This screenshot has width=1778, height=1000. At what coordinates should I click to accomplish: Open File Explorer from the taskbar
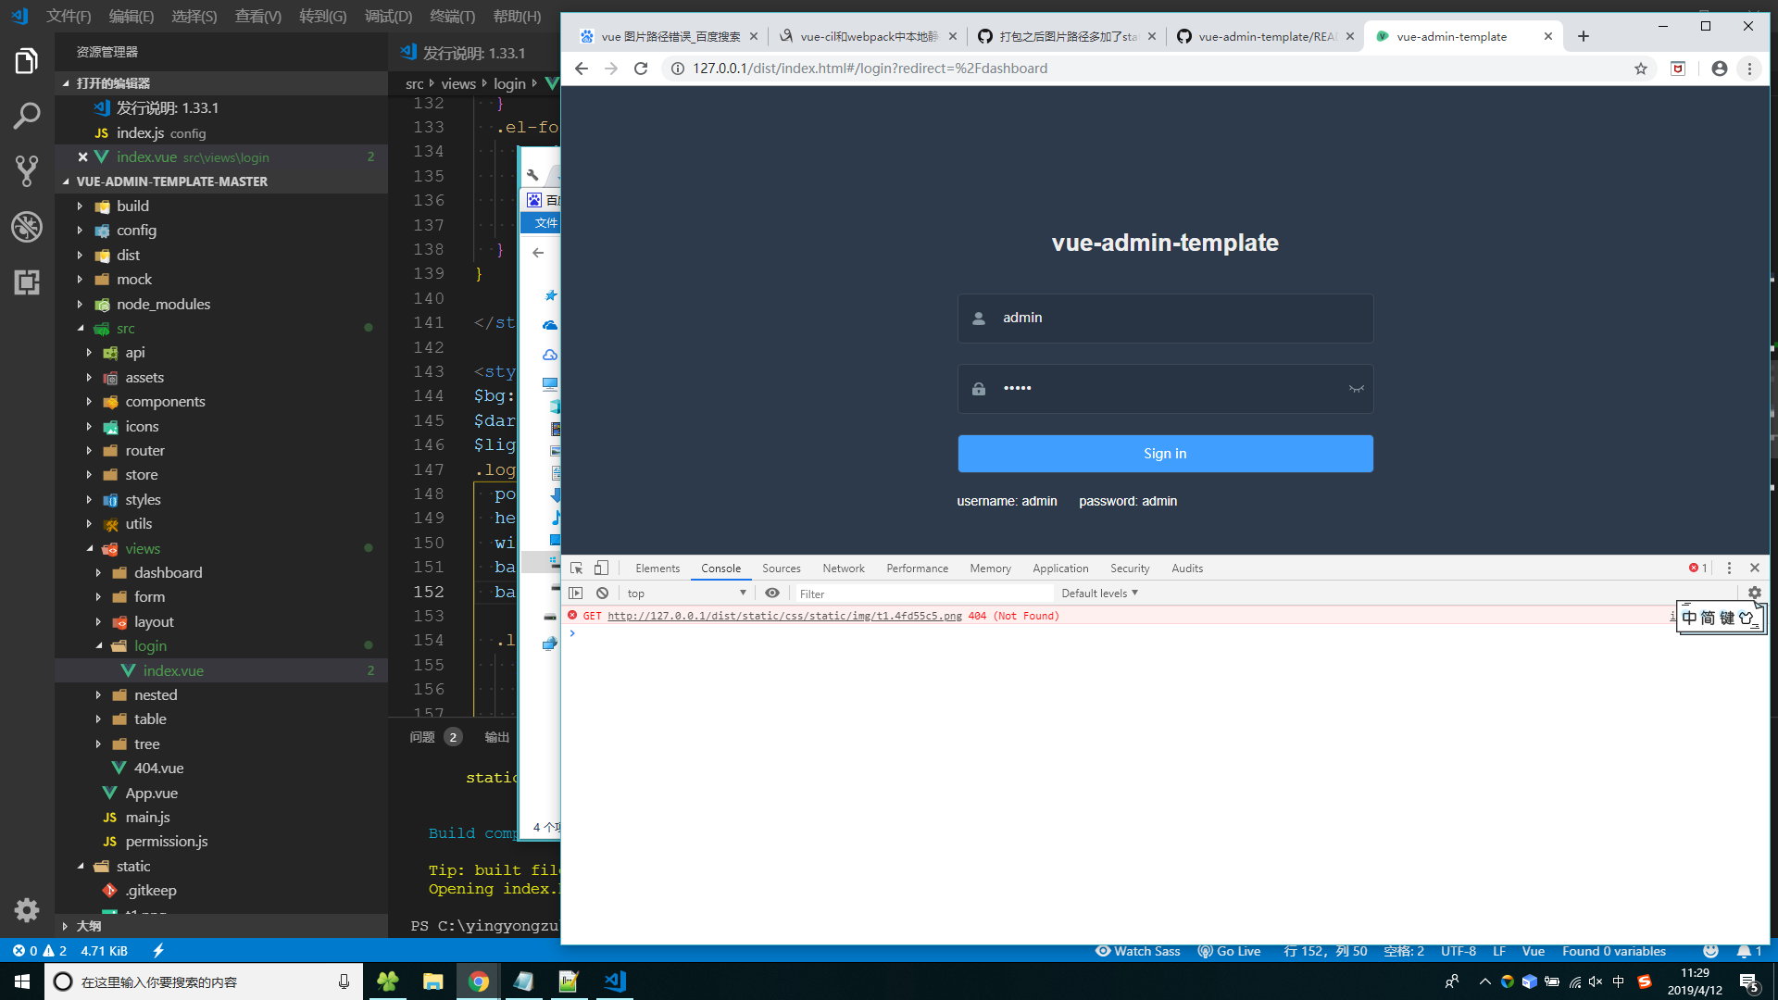pyautogui.click(x=432, y=981)
